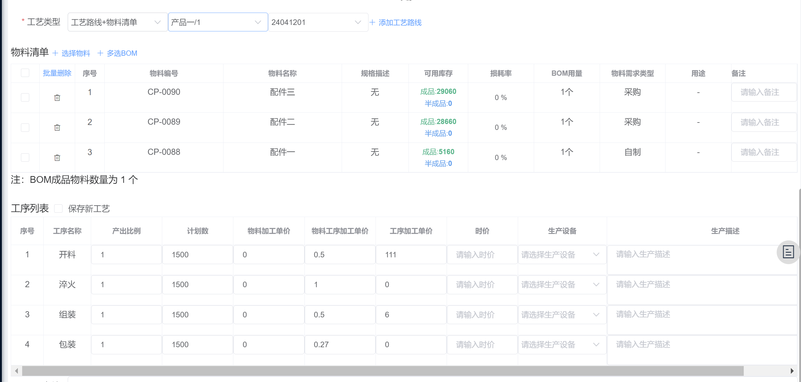Click 时价 input for 包装

click(x=482, y=344)
